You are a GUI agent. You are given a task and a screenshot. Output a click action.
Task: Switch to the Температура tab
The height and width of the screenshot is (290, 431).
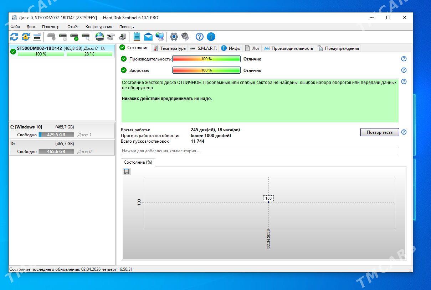[170, 48]
